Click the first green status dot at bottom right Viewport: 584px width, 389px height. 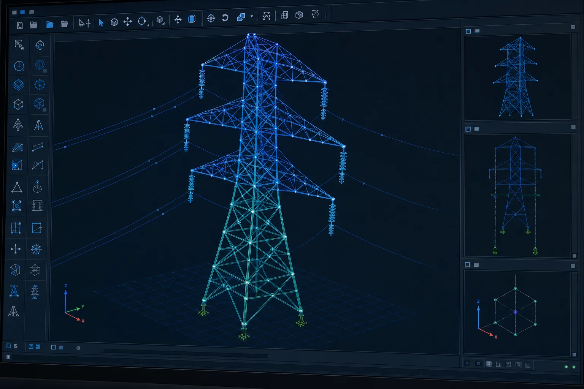point(566,367)
